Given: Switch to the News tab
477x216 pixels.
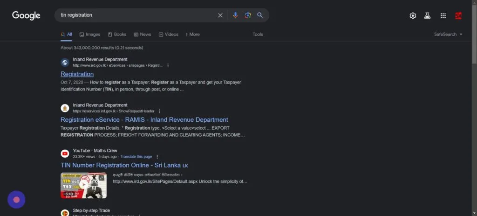Looking at the screenshot, I should (143, 35).
